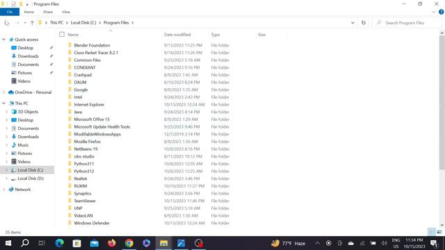Image resolution: width=445 pixels, height=250 pixels.
Task: Open the File menu
Action: click(10, 12)
